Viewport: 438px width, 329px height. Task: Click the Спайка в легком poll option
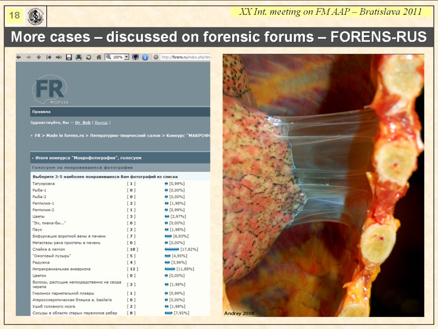(x=49, y=249)
